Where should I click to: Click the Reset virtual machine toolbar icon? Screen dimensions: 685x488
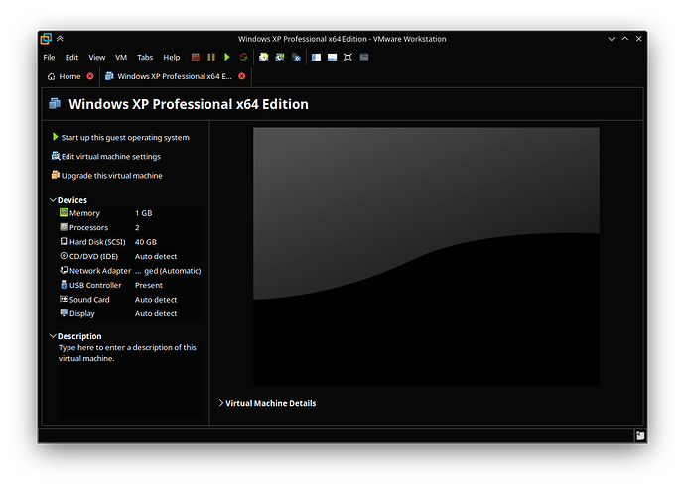(x=243, y=57)
